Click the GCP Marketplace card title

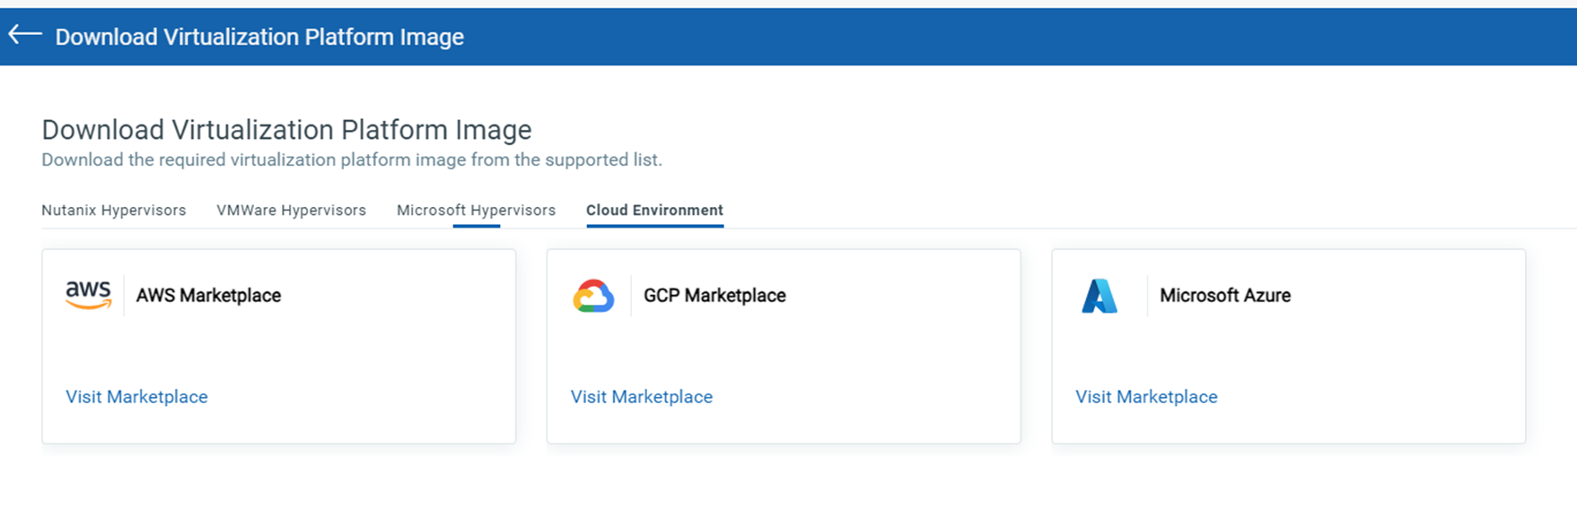714,296
